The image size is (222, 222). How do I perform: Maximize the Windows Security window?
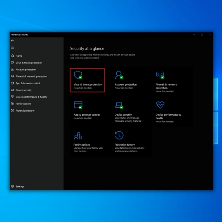pos(202,35)
